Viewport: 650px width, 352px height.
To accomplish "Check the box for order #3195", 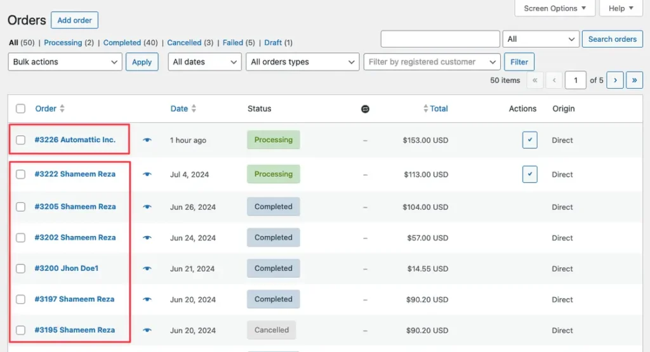I will tap(21, 330).
